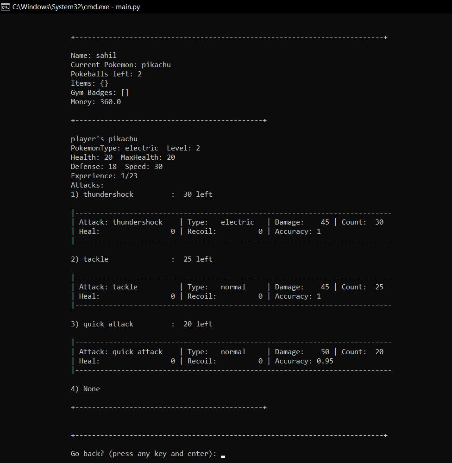Viewport: 452px width, 463px height.
Task: Click quick attack's 'Damage: 50' cell
Action: (x=302, y=352)
